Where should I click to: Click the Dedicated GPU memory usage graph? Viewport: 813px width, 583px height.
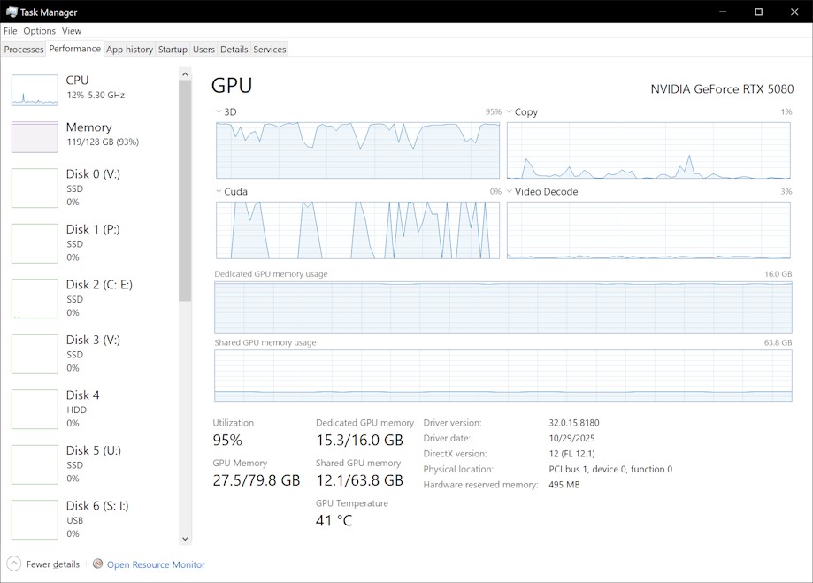(x=503, y=308)
